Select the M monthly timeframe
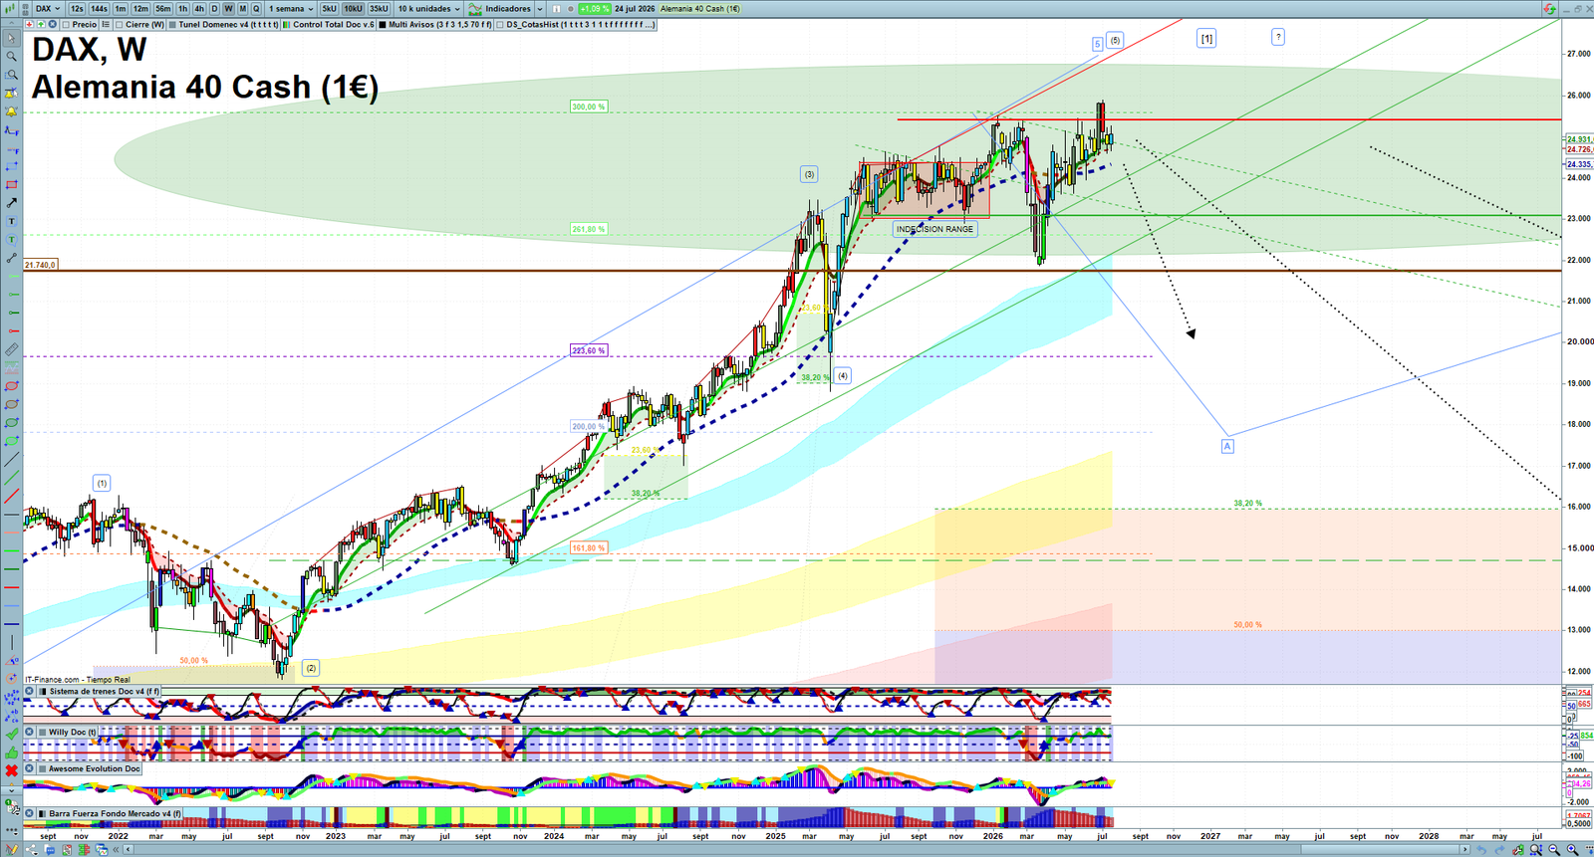This screenshot has height=857, width=1594. click(243, 8)
